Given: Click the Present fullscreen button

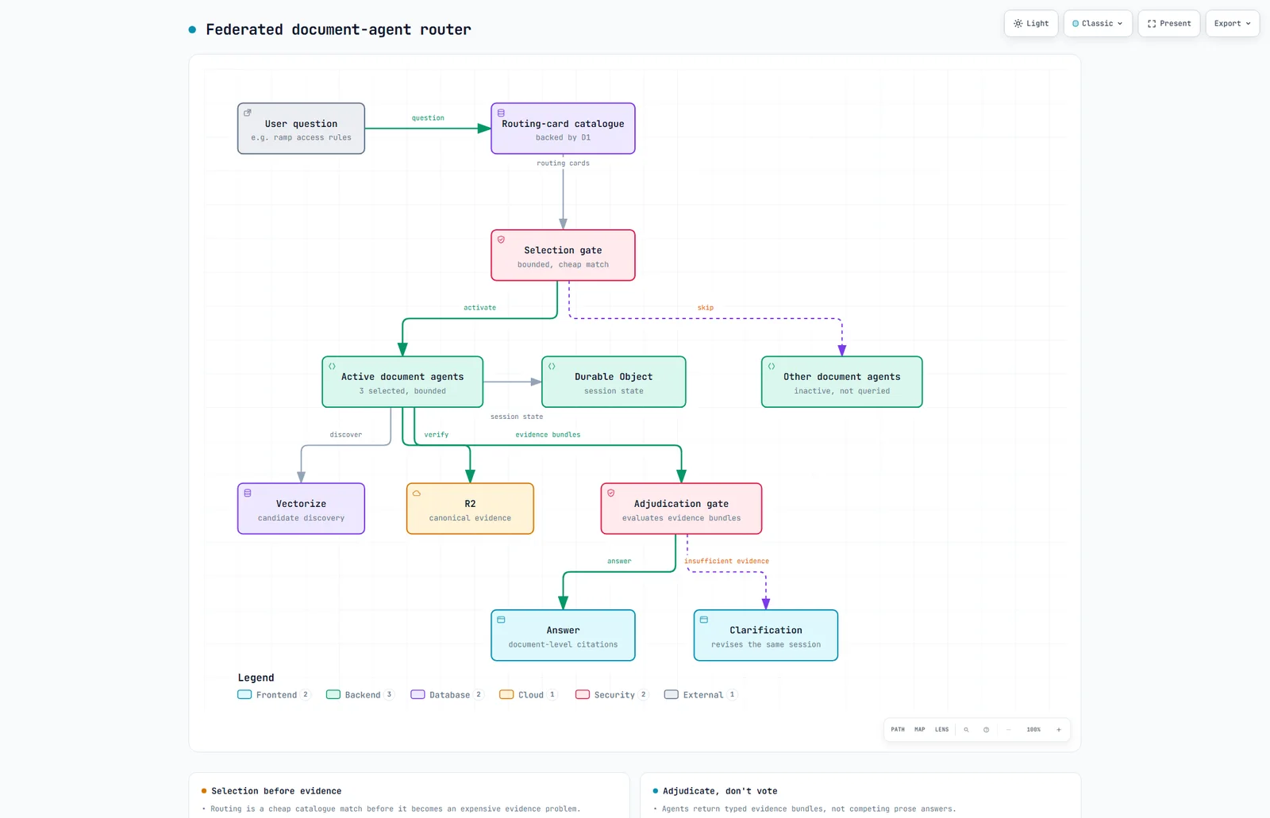Looking at the screenshot, I should pyautogui.click(x=1169, y=24).
